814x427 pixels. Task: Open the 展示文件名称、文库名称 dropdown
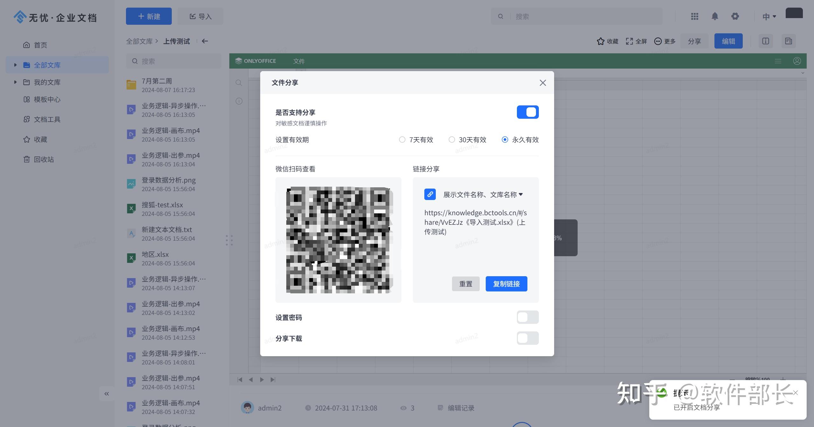click(483, 195)
